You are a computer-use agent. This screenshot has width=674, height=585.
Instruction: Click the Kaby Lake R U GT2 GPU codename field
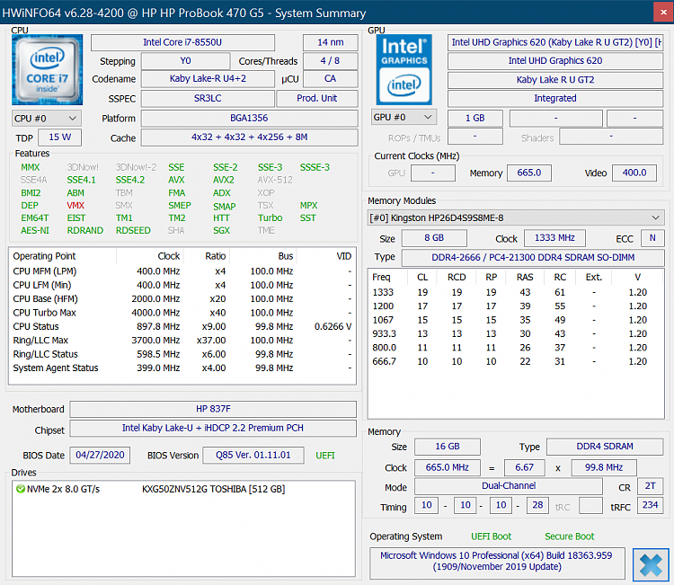coord(555,79)
